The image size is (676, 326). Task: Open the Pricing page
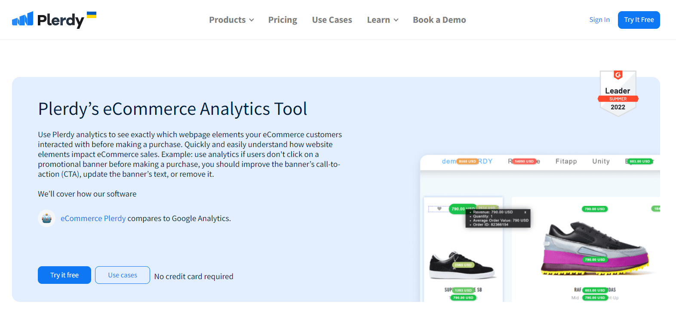coord(283,20)
